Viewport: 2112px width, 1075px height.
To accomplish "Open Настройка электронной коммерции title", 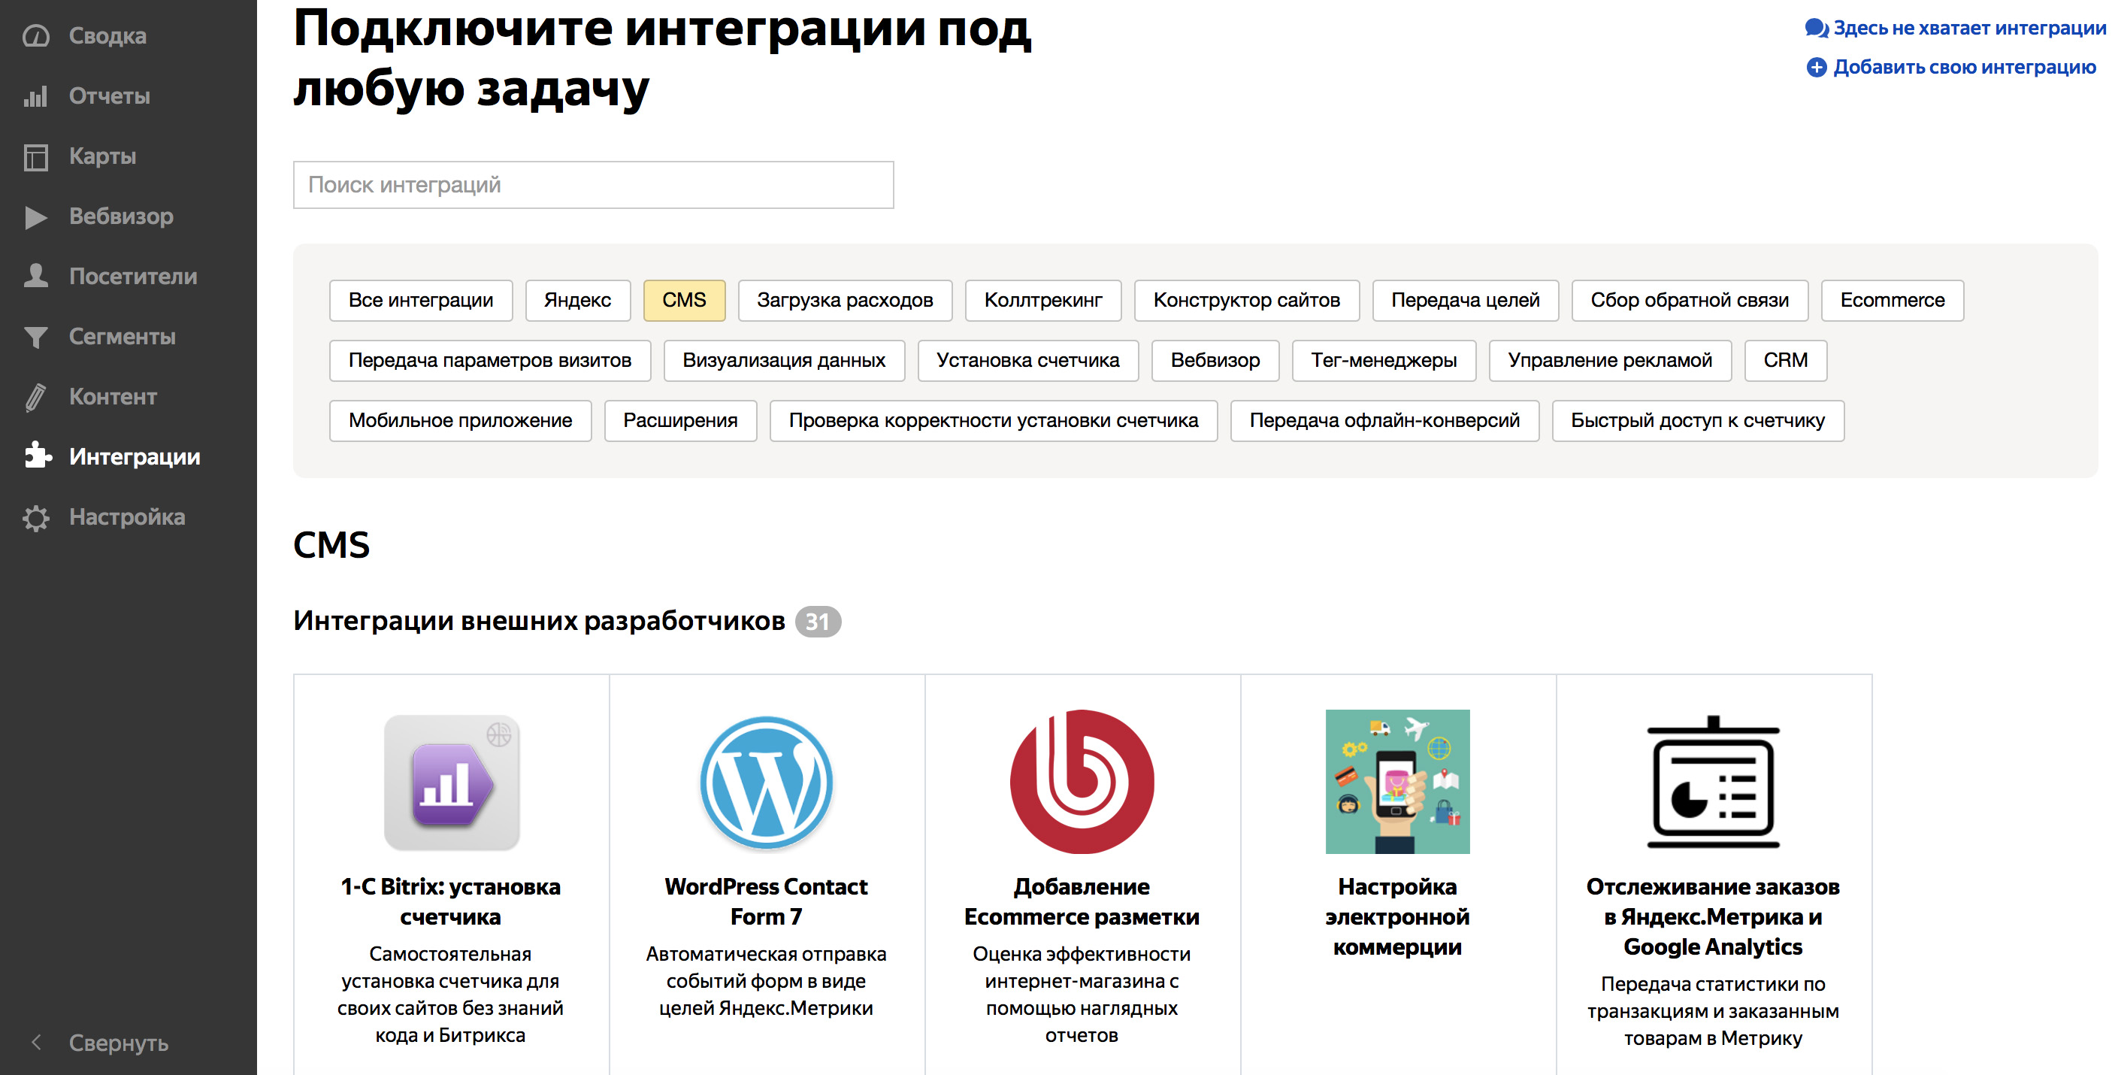I will (x=1397, y=916).
